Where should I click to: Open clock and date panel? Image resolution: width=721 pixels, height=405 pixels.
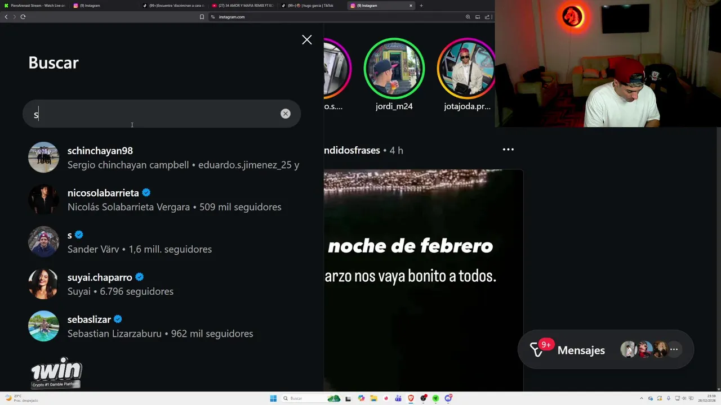(707, 398)
